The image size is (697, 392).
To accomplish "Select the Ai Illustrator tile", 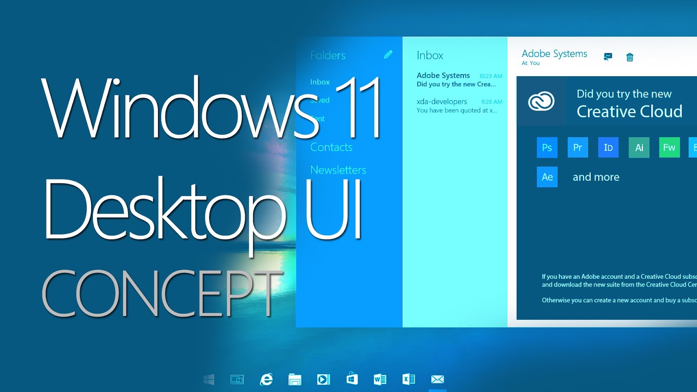I will (x=639, y=147).
